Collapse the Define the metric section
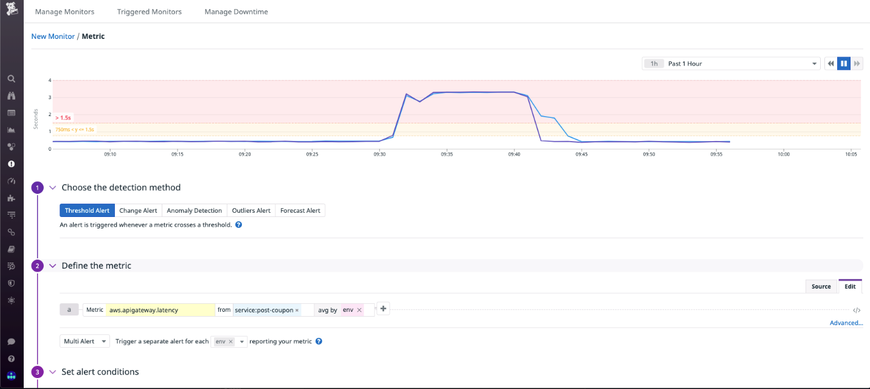870x389 pixels. pos(52,266)
